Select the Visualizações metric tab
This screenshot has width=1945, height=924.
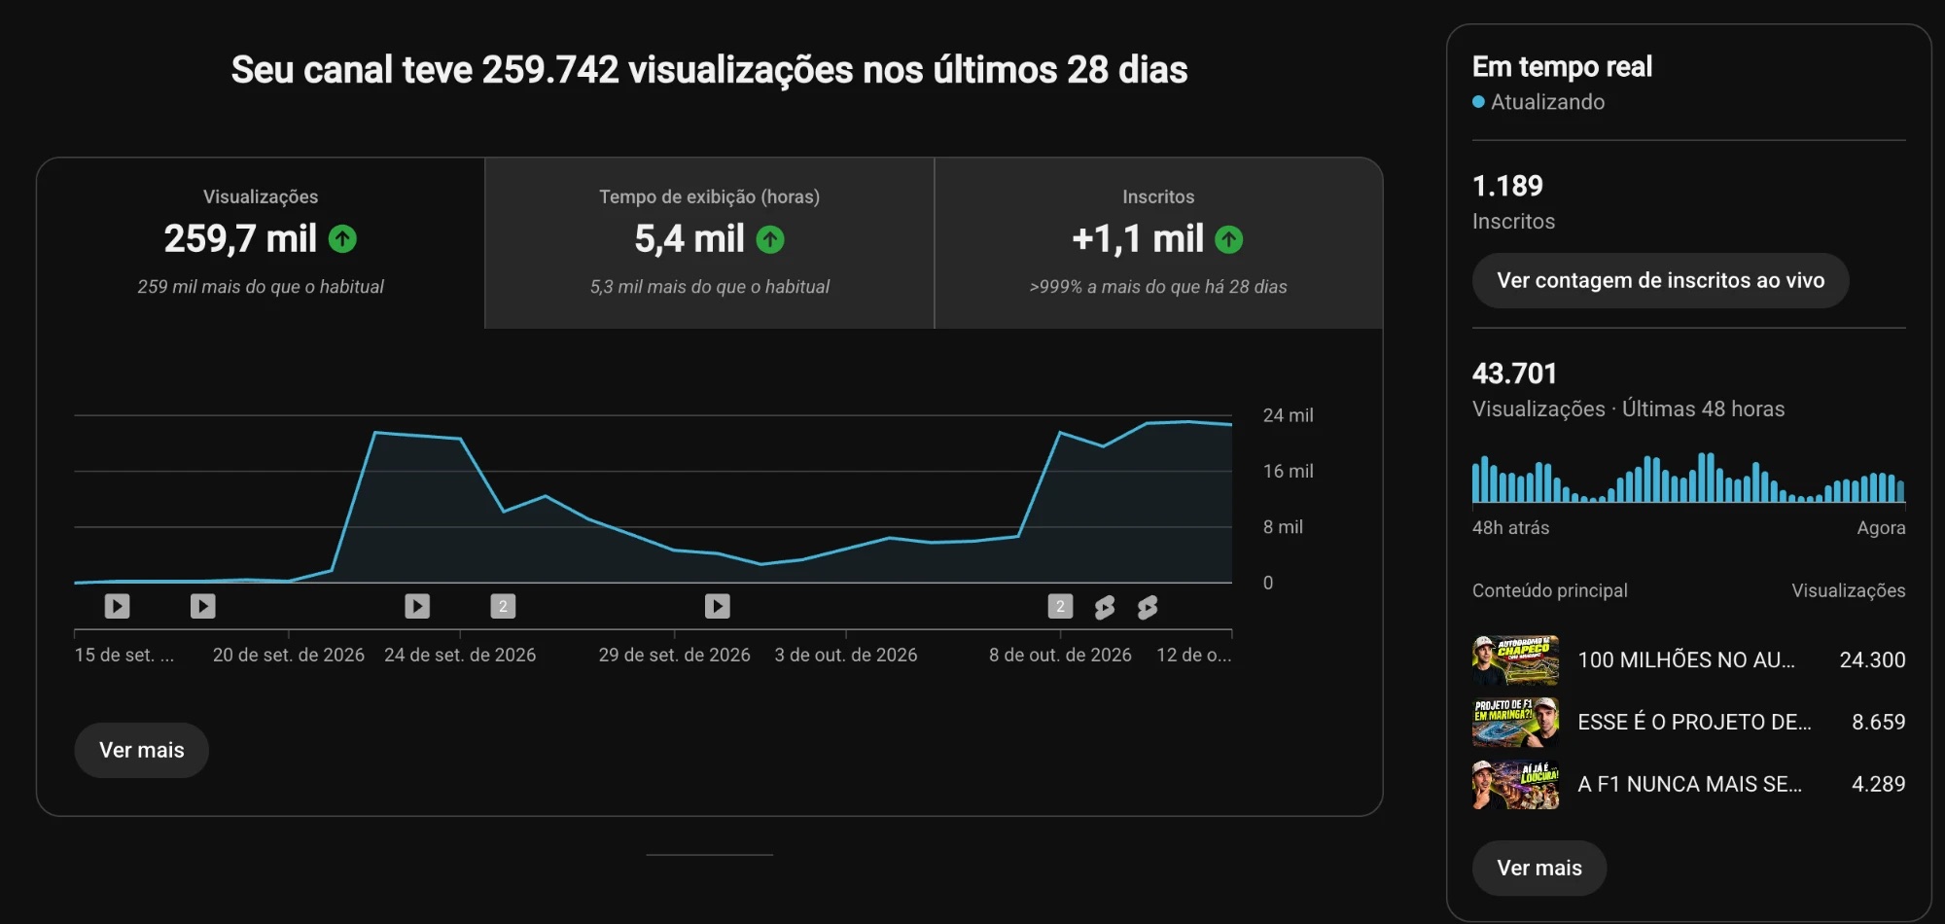coord(261,243)
